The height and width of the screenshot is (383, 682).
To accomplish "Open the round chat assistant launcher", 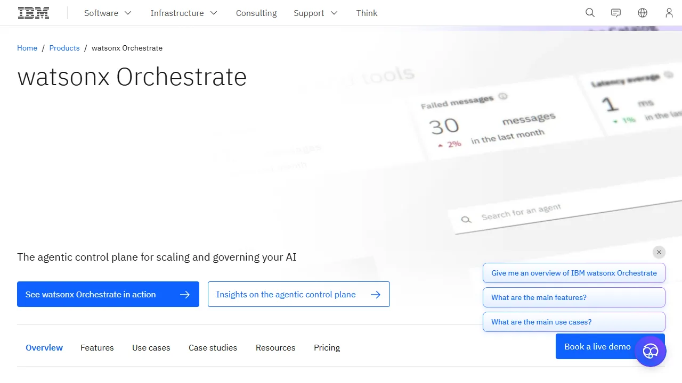I will point(651,351).
